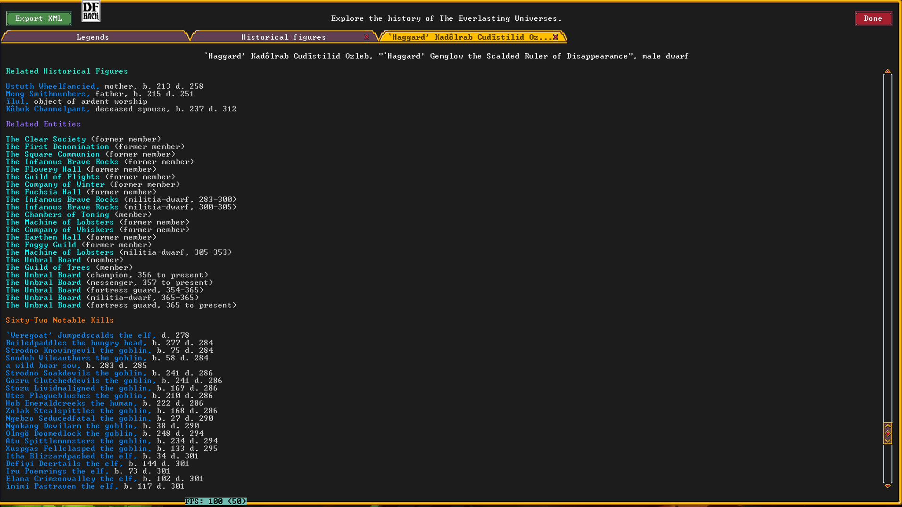
Task: Open The First Denomination entity
Action: [58, 147]
